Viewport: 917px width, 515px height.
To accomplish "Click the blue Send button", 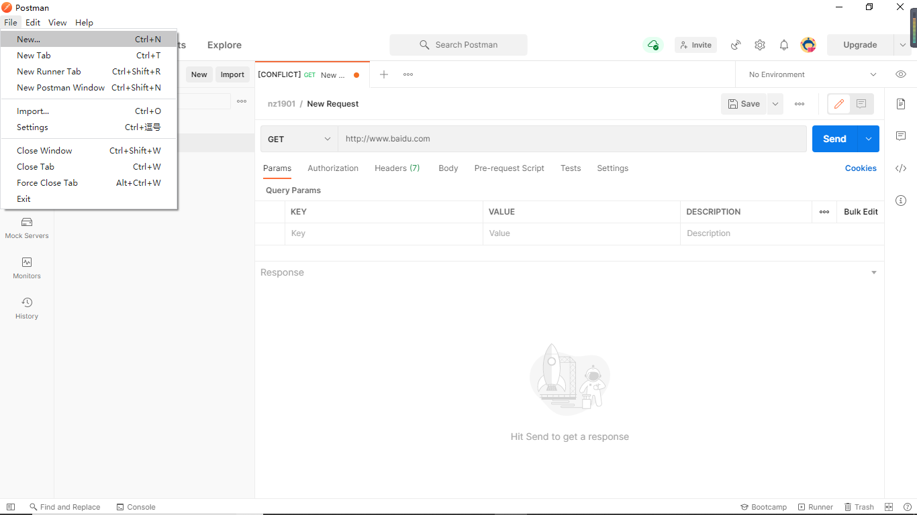I will point(835,139).
